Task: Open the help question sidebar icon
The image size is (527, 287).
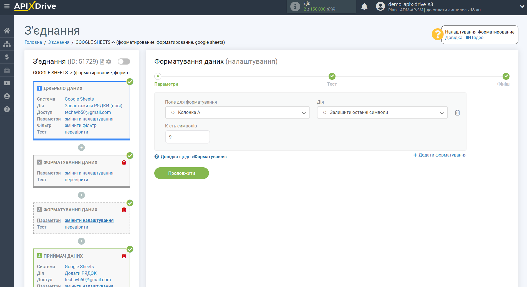Action: [7, 109]
